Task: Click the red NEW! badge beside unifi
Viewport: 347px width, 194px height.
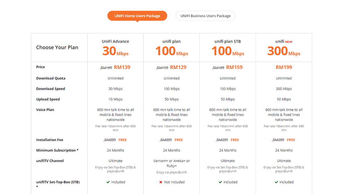Action: coord(289,42)
